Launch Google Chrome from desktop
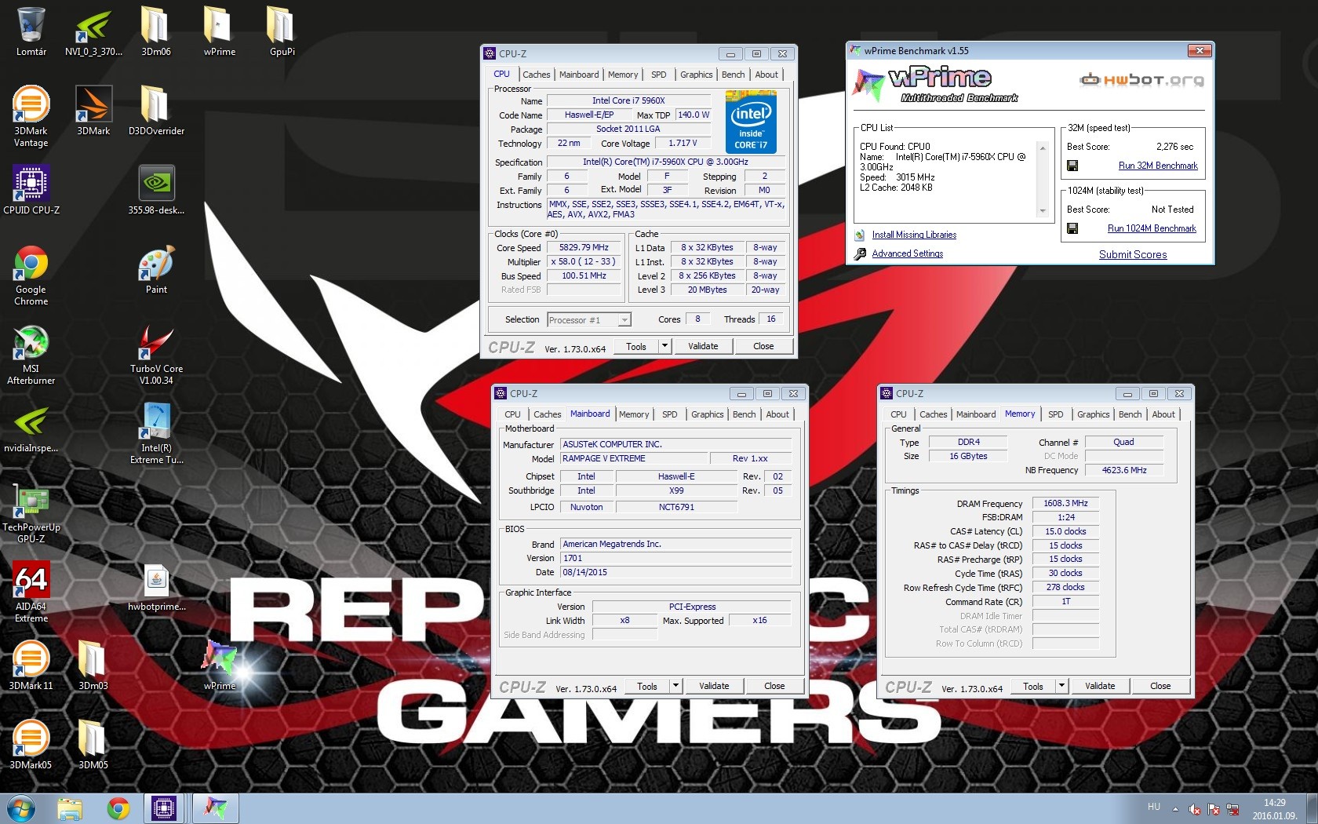The image size is (1318, 824). (x=31, y=275)
